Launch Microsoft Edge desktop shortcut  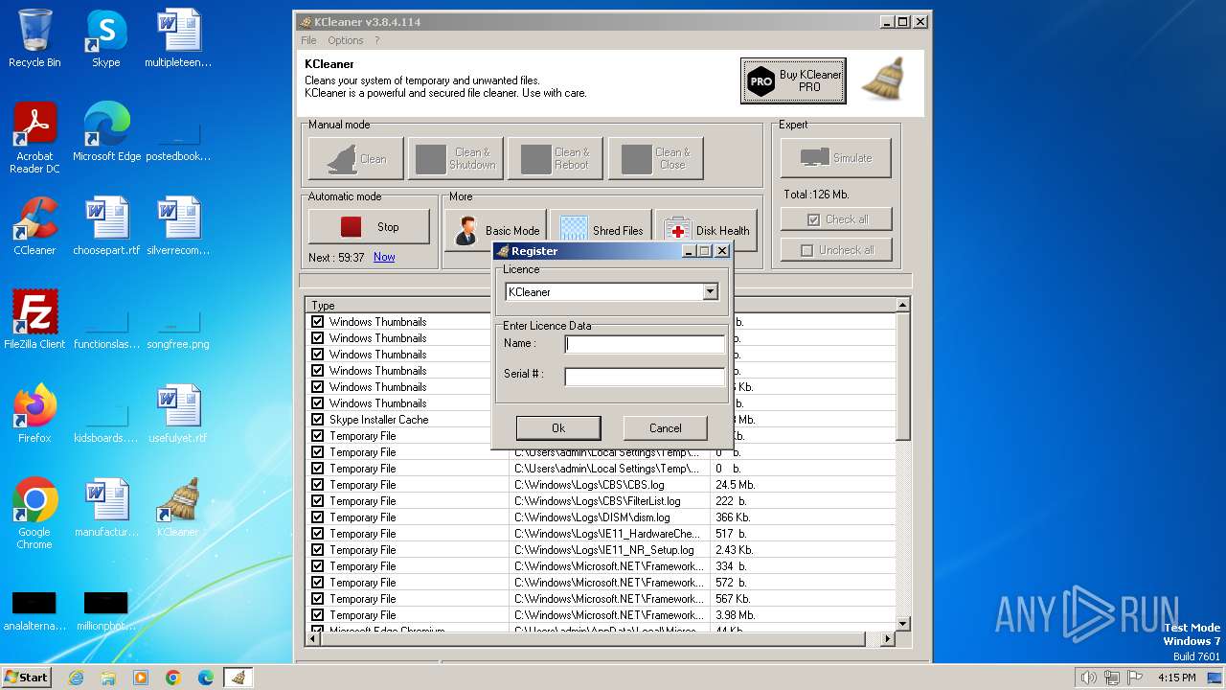click(106, 132)
